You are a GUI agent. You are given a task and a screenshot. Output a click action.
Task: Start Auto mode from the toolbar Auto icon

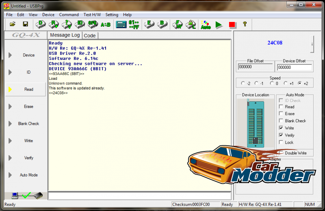206,25
